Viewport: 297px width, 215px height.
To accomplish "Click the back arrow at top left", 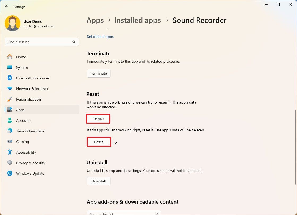I will pyautogui.click(x=7, y=7).
